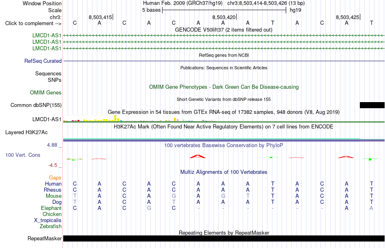Image resolution: width=385 pixels, height=248 pixels.
Task: Click the OMIM Genes track label
Action: [x=46, y=92]
